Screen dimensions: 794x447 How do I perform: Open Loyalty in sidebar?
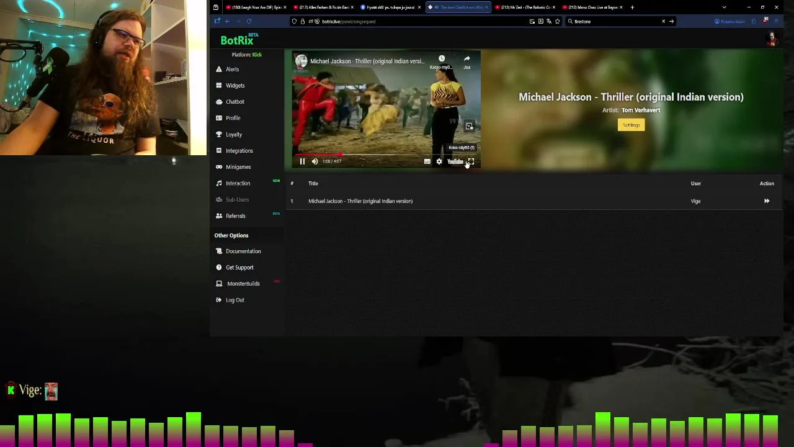tap(234, 134)
